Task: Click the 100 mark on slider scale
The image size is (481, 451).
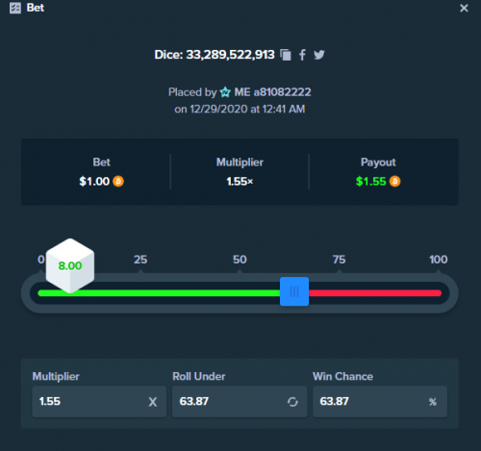Action: point(439,260)
